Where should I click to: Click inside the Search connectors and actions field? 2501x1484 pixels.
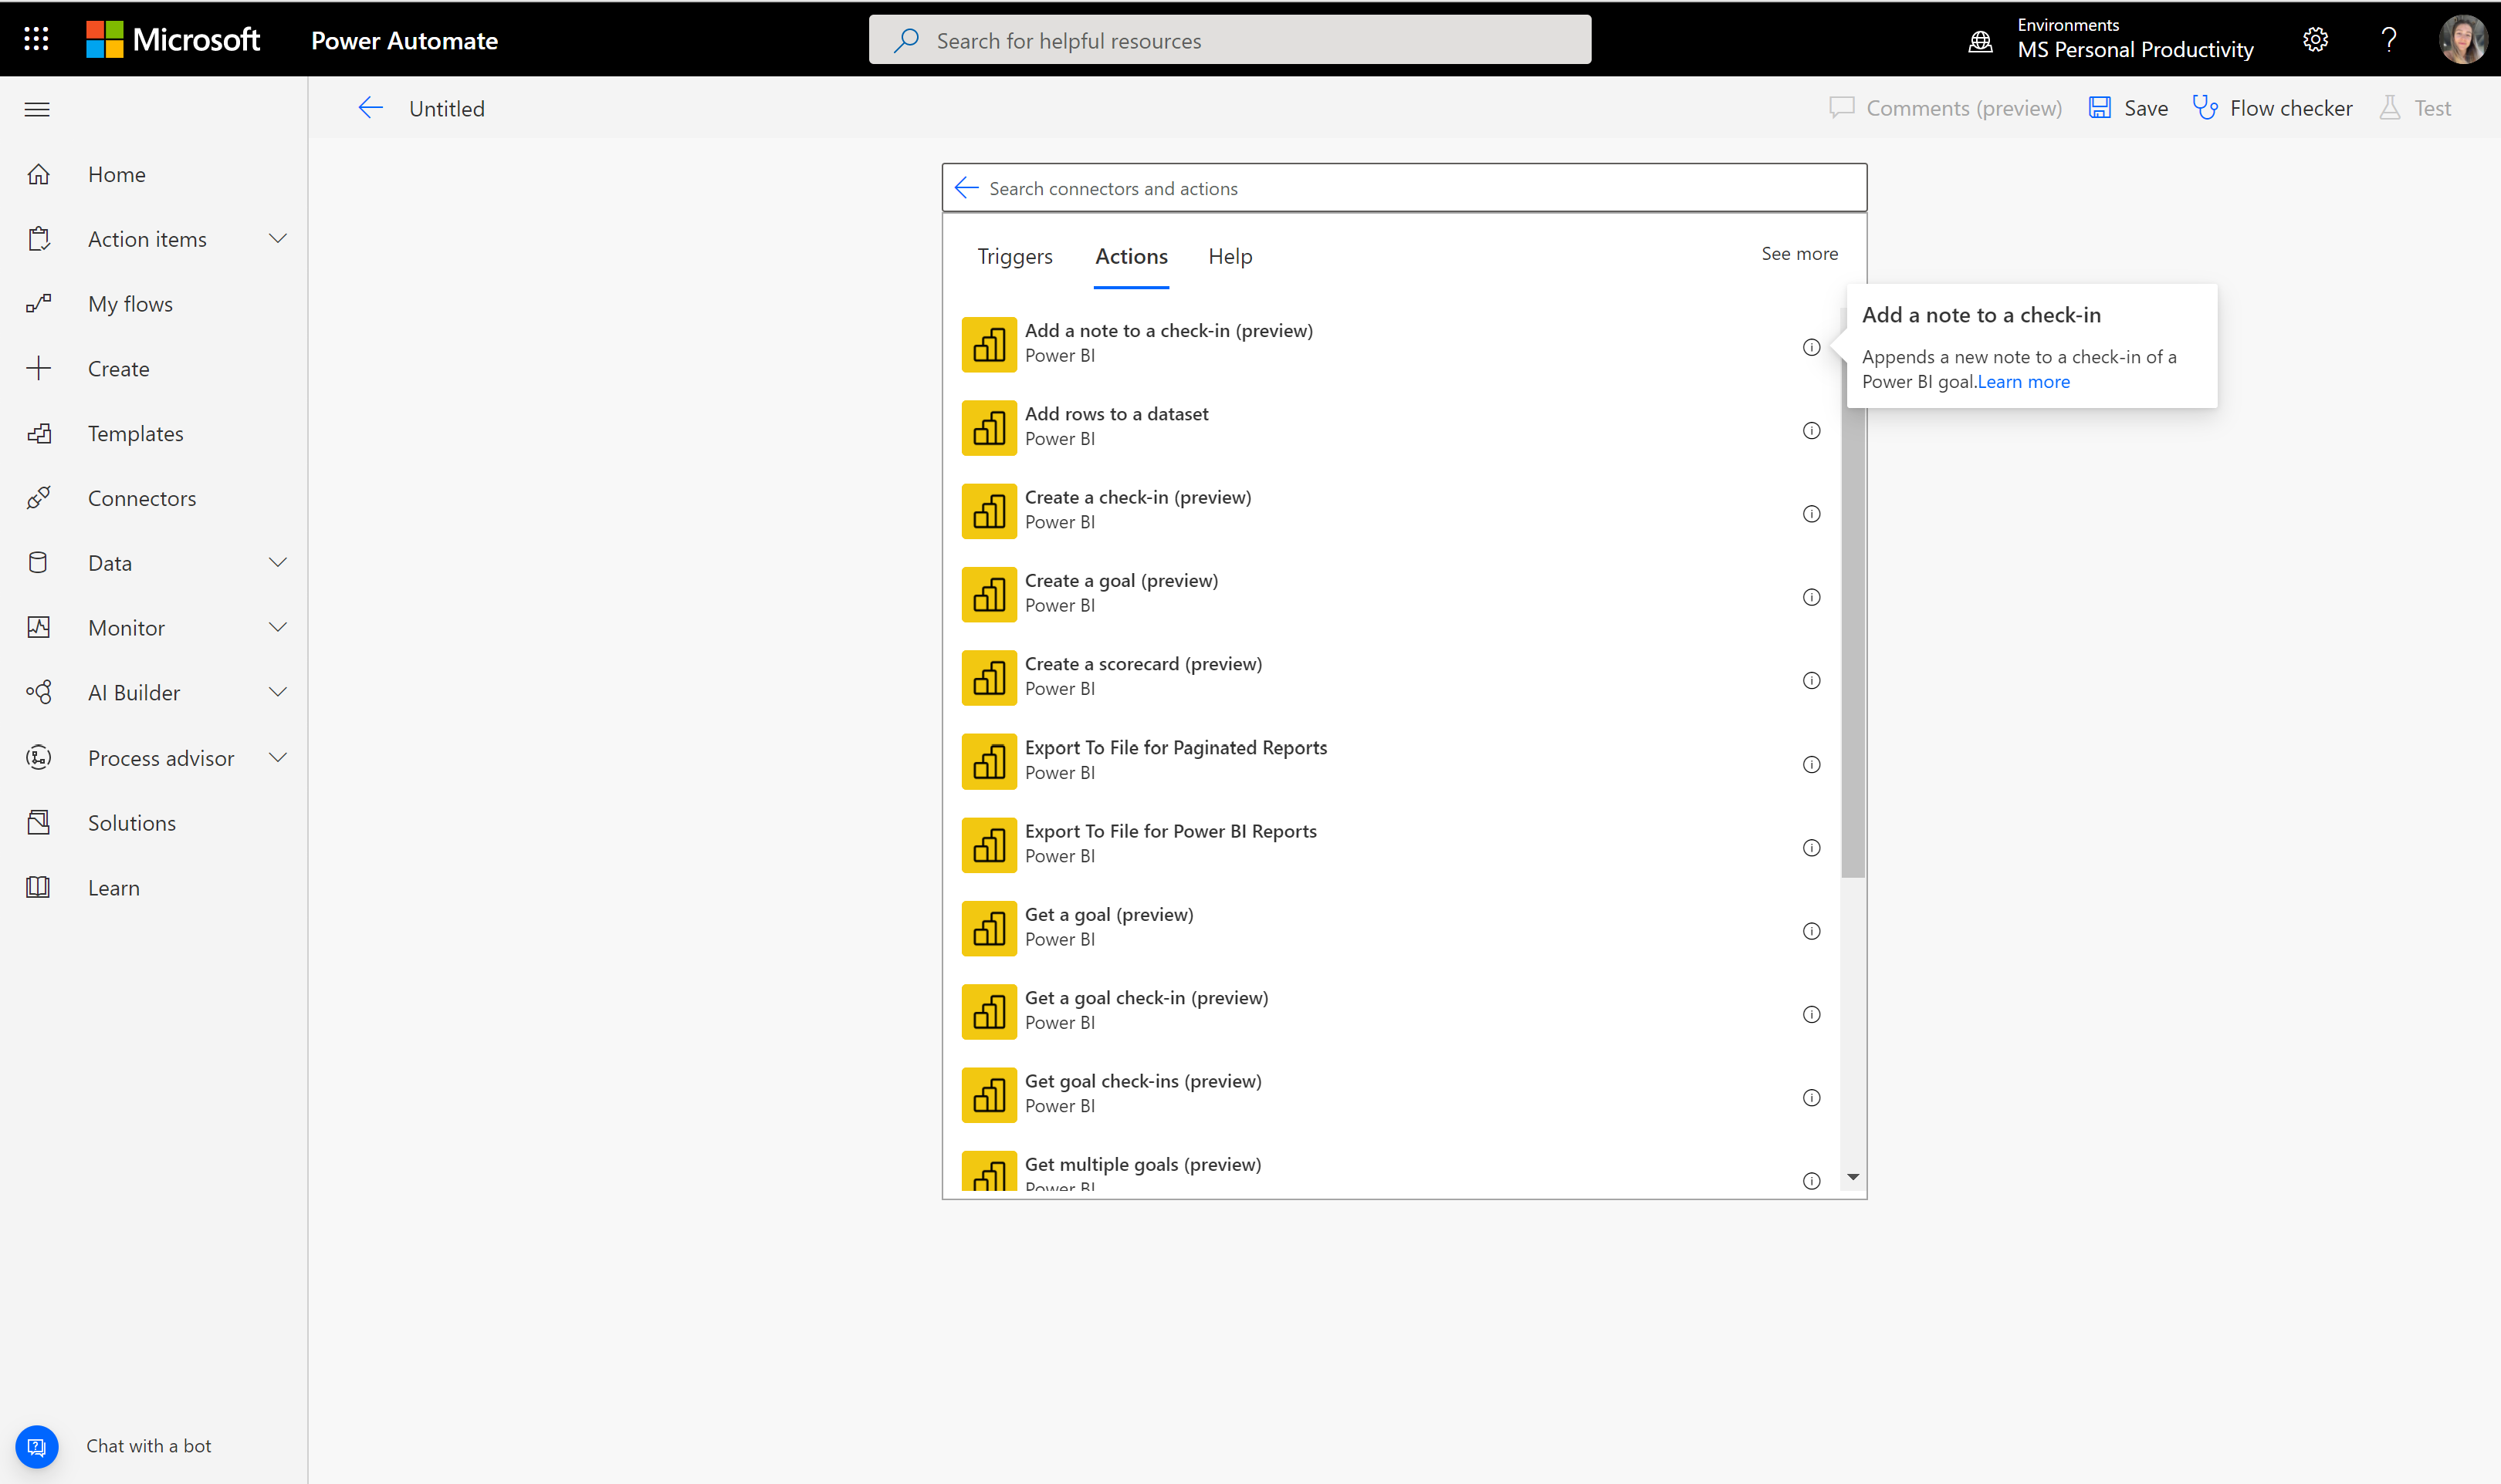[1403, 187]
